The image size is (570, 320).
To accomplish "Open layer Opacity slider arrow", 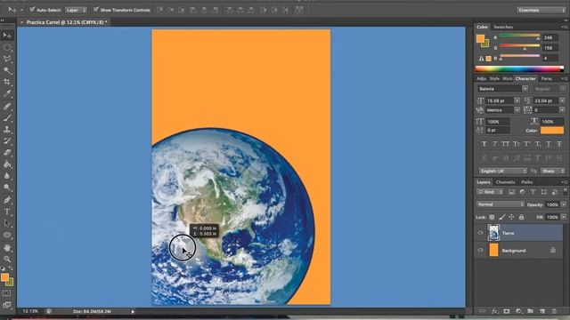I will (564, 204).
